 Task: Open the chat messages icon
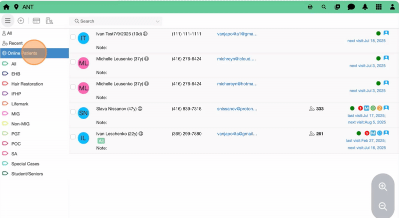[351, 7]
